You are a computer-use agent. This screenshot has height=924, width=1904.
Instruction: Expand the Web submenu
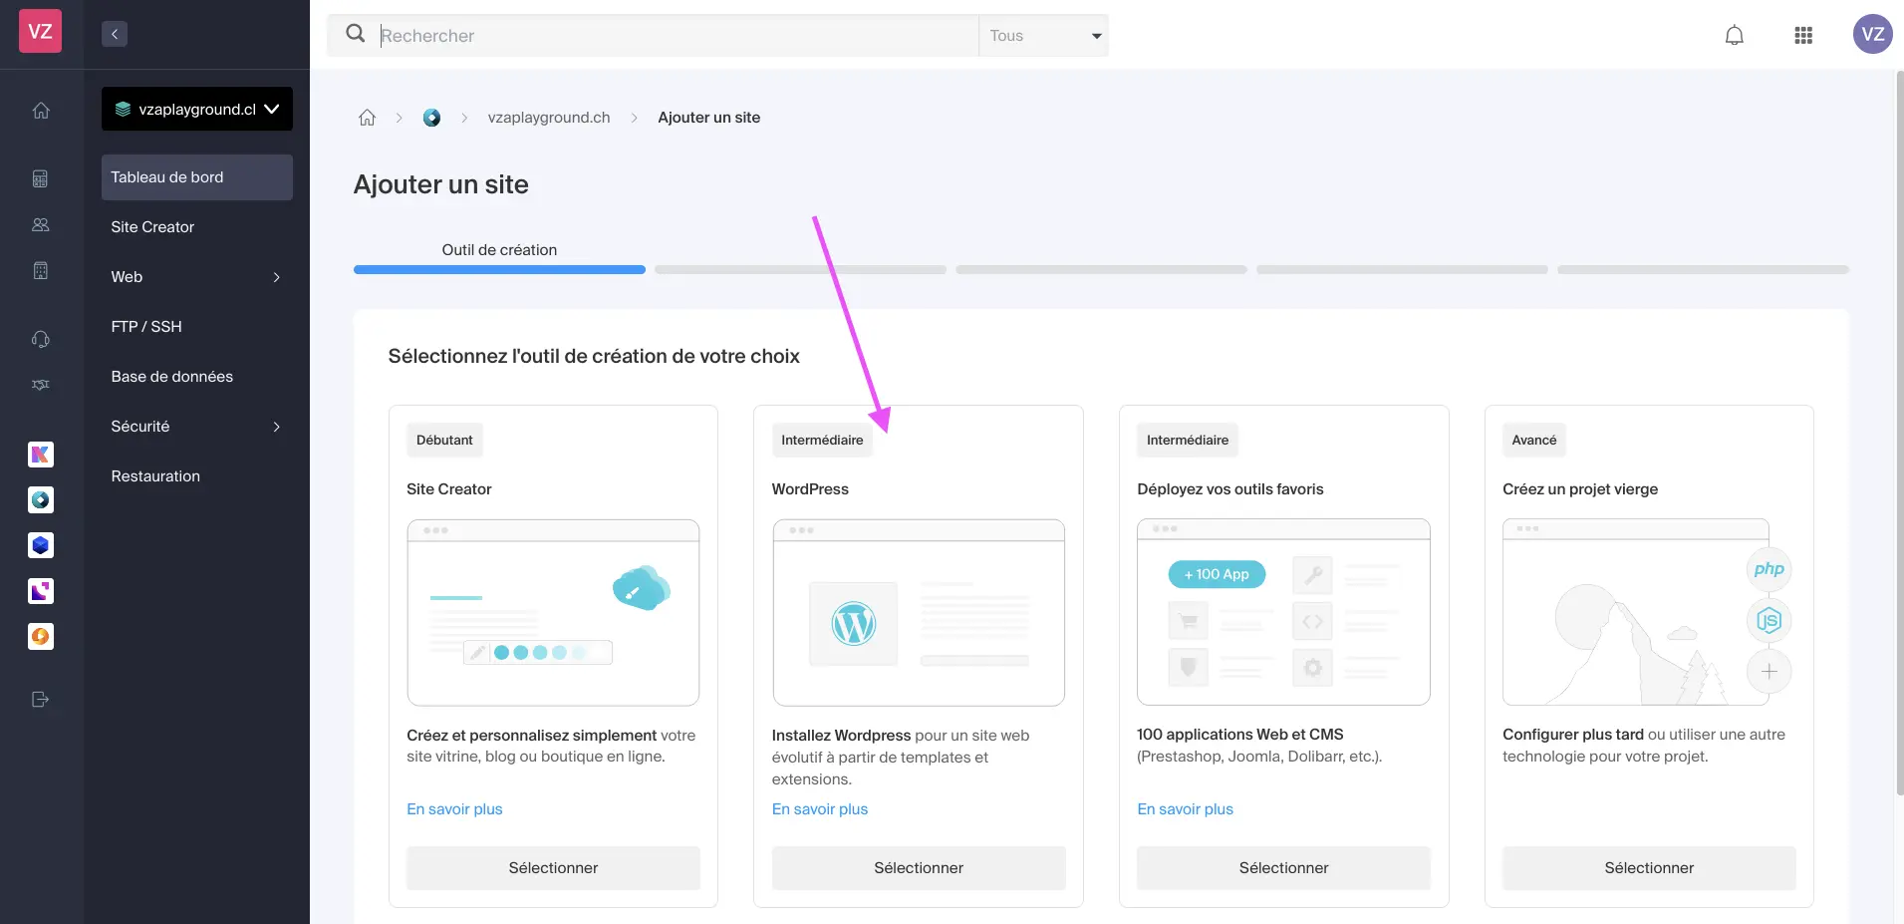click(x=196, y=277)
